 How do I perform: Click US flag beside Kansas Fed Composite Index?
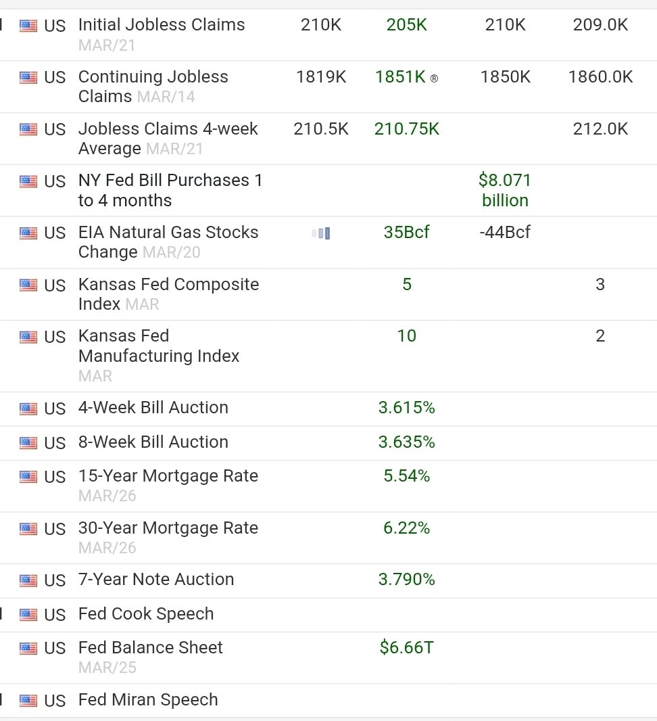point(28,285)
